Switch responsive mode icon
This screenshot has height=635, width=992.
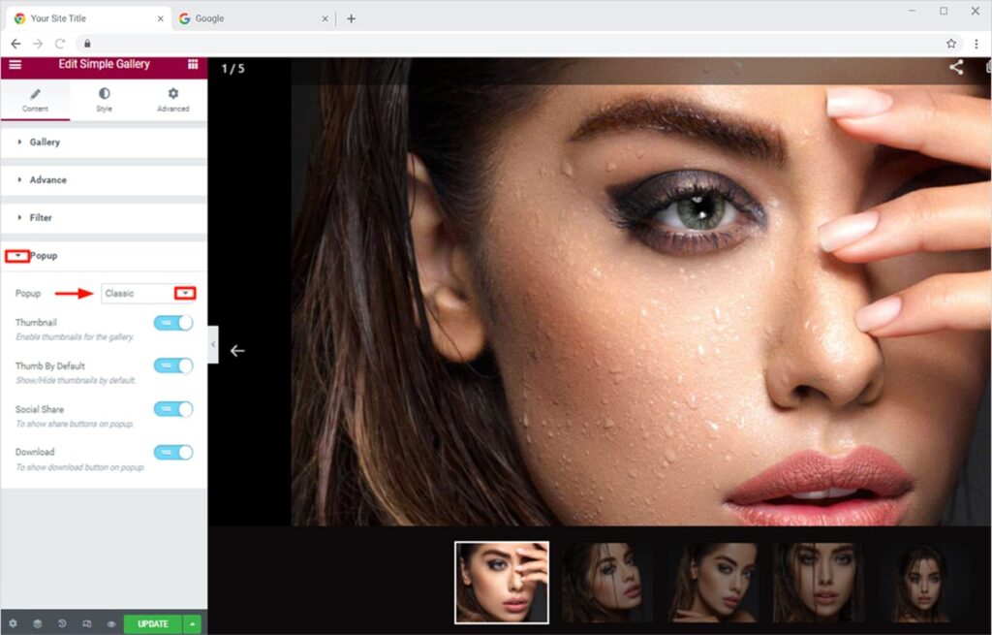pyautogui.click(x=87, y=624)
